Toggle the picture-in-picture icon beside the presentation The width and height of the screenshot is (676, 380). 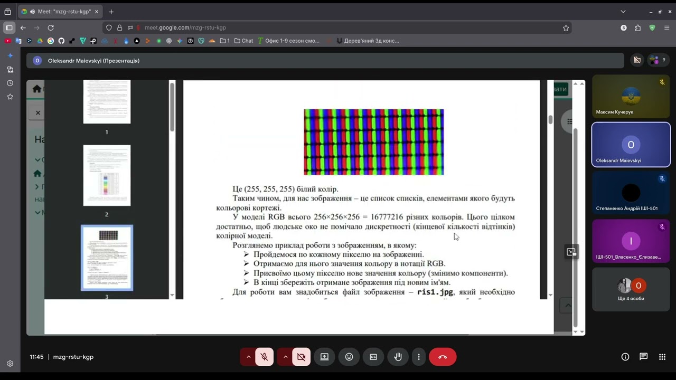(571, 252)
